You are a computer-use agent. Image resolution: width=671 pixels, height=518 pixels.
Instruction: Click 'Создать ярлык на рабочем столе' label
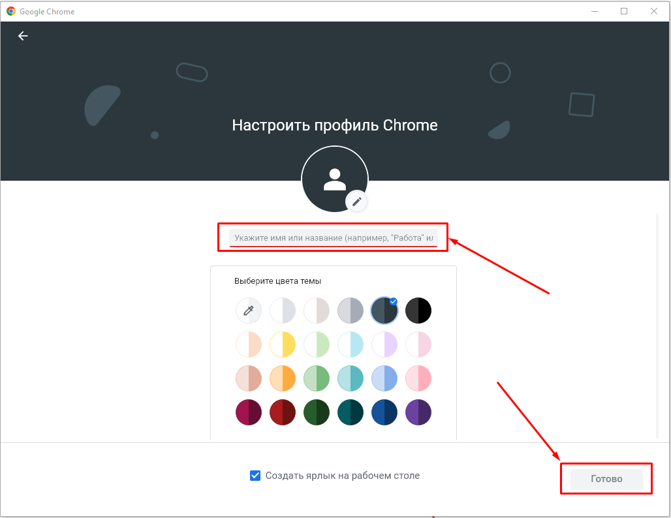coord(342,476)
